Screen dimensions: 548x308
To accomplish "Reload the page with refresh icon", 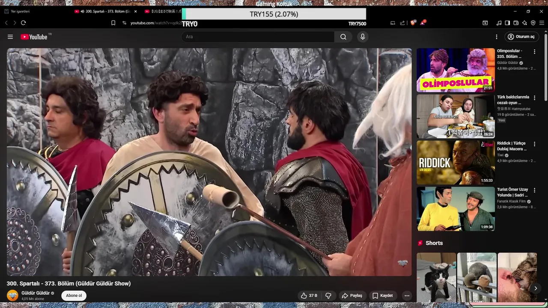I will click(23, 23).
